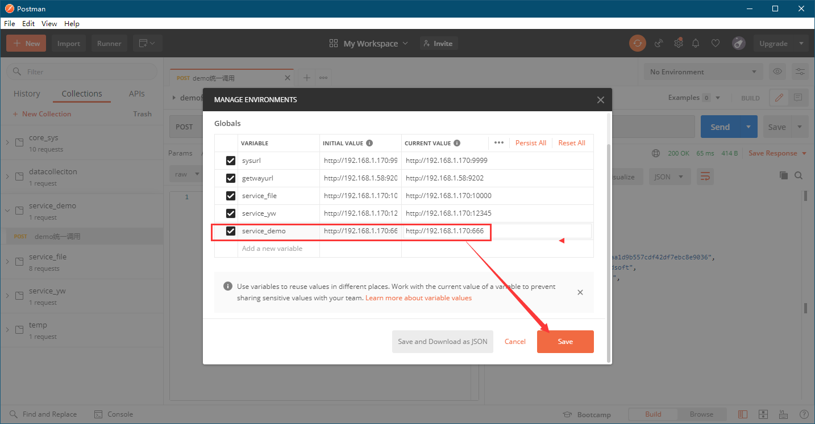Open the notifications bell
The image size is (815, 424).
point(696,43)
